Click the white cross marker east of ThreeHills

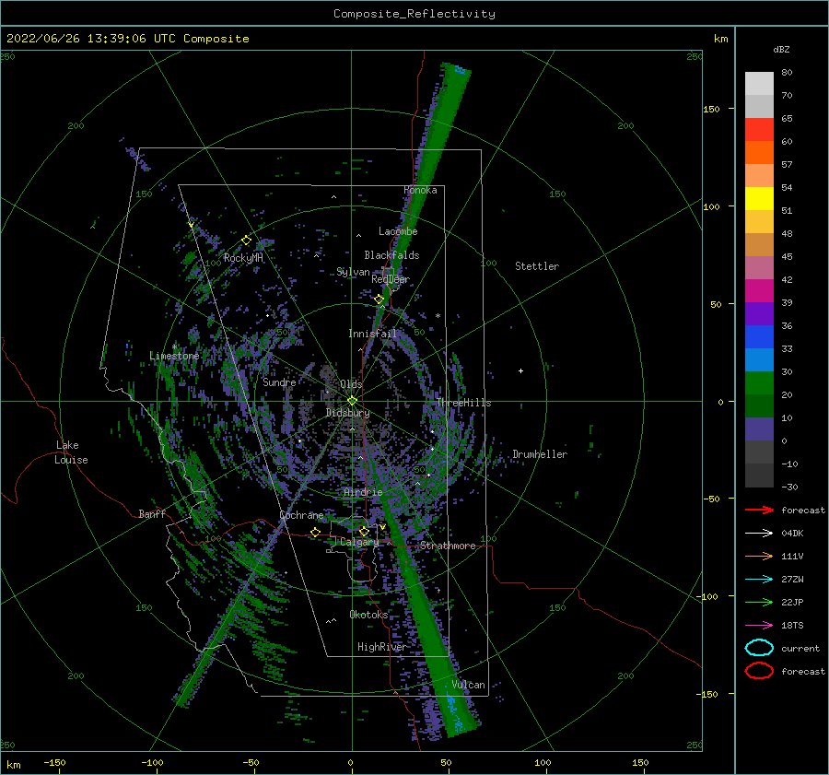[x=520, y=370]
